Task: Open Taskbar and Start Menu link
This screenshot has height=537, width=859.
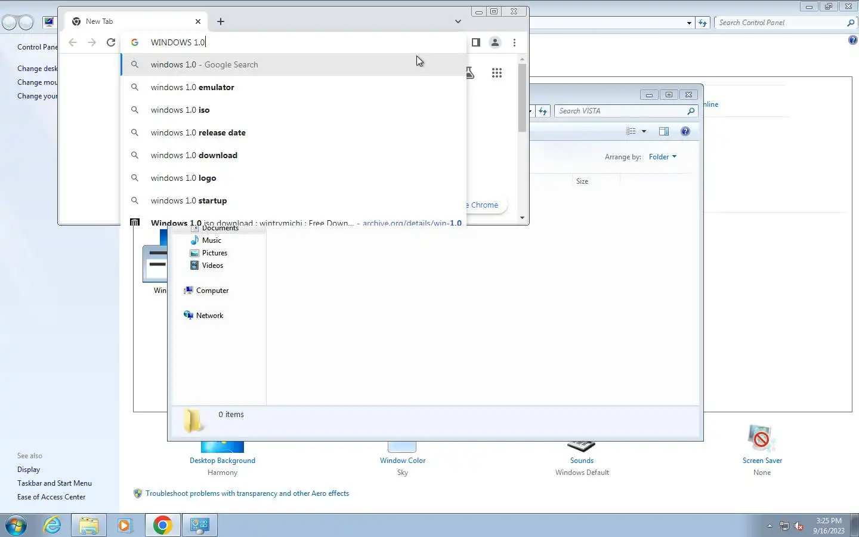Action: click(x=54, y=483)
